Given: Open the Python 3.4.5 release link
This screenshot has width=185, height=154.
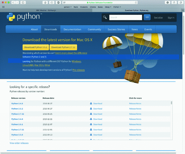Looking at the screenshot, I should click(17, 103).
